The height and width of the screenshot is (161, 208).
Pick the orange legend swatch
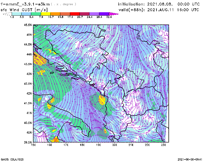coord(55,14)
